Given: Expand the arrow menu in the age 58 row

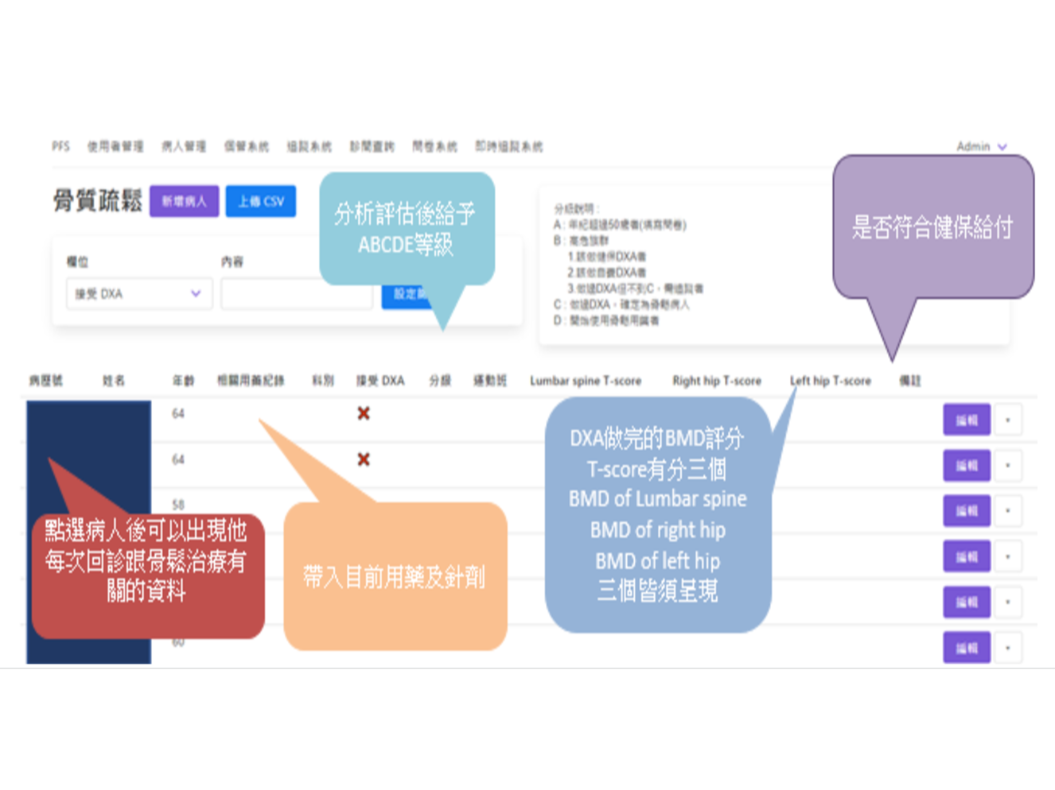Looking at the screenshot, I should pyautogui.click(x=1008, y=511).
